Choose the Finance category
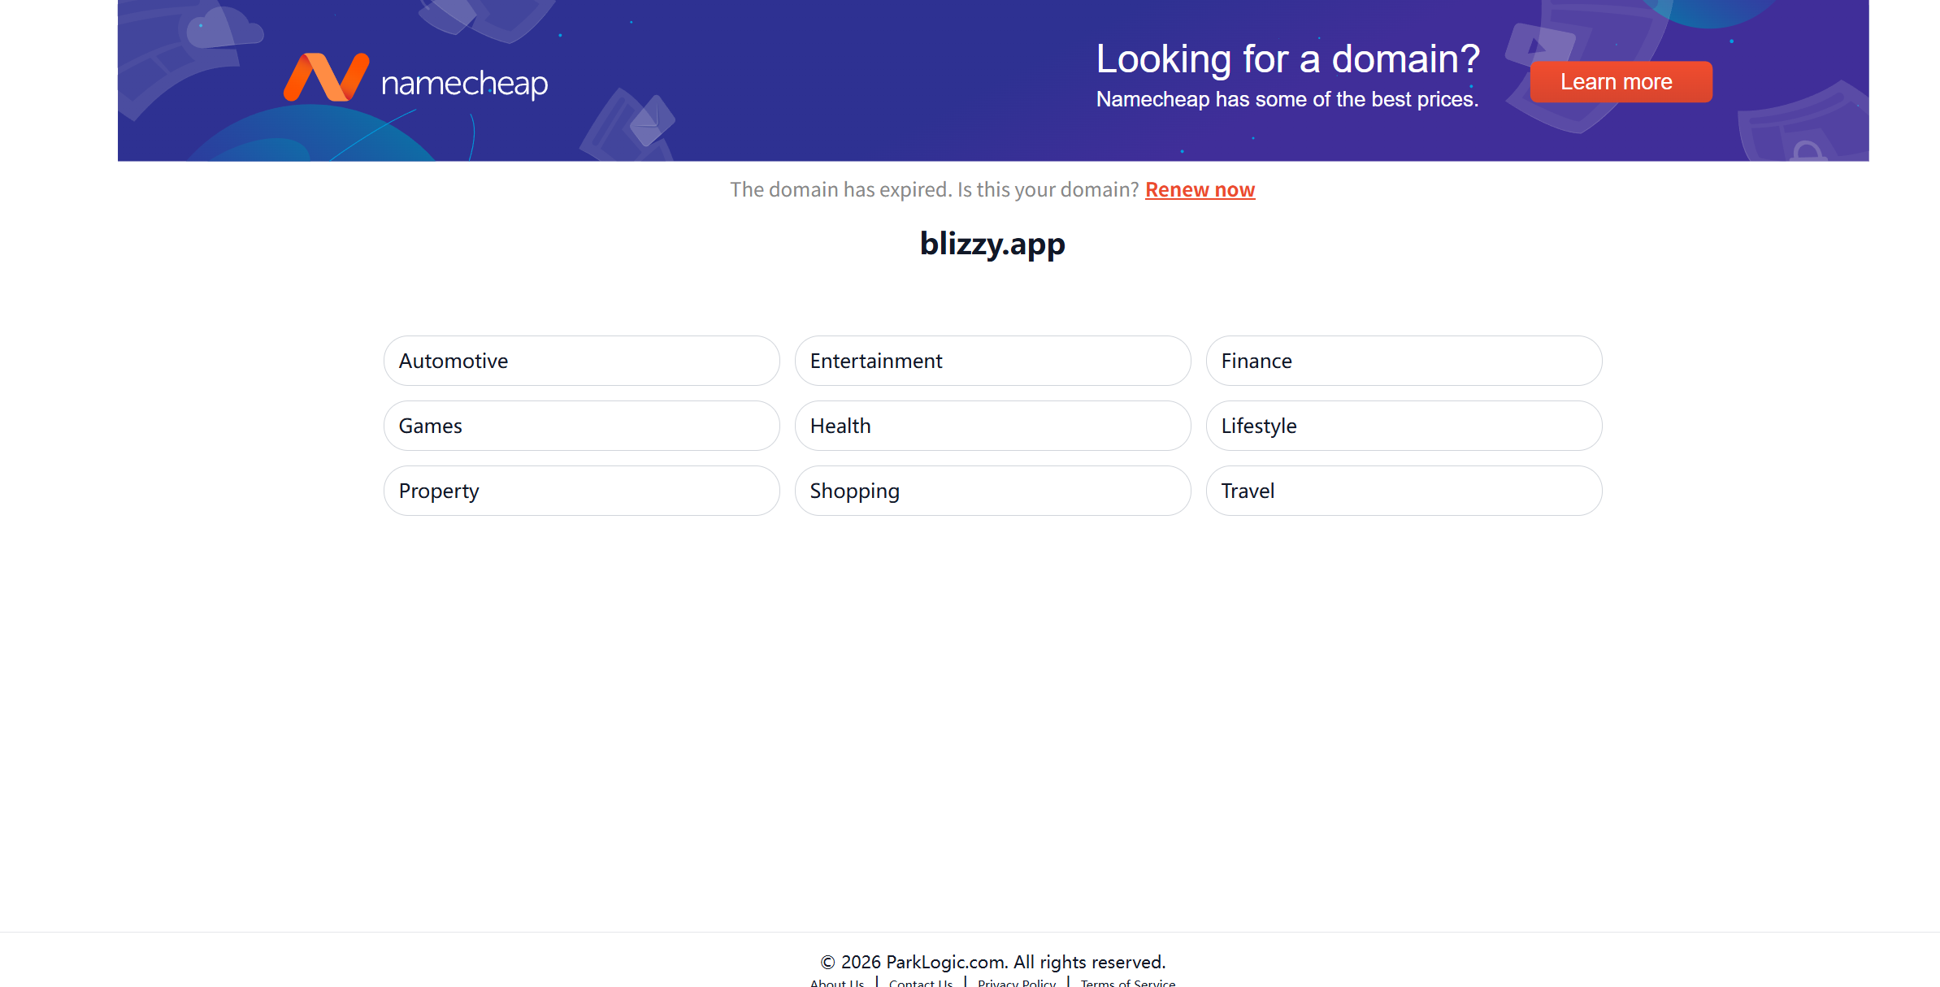The height and width of the screenshot is (987, 1940). click(x=1404, y=361)
